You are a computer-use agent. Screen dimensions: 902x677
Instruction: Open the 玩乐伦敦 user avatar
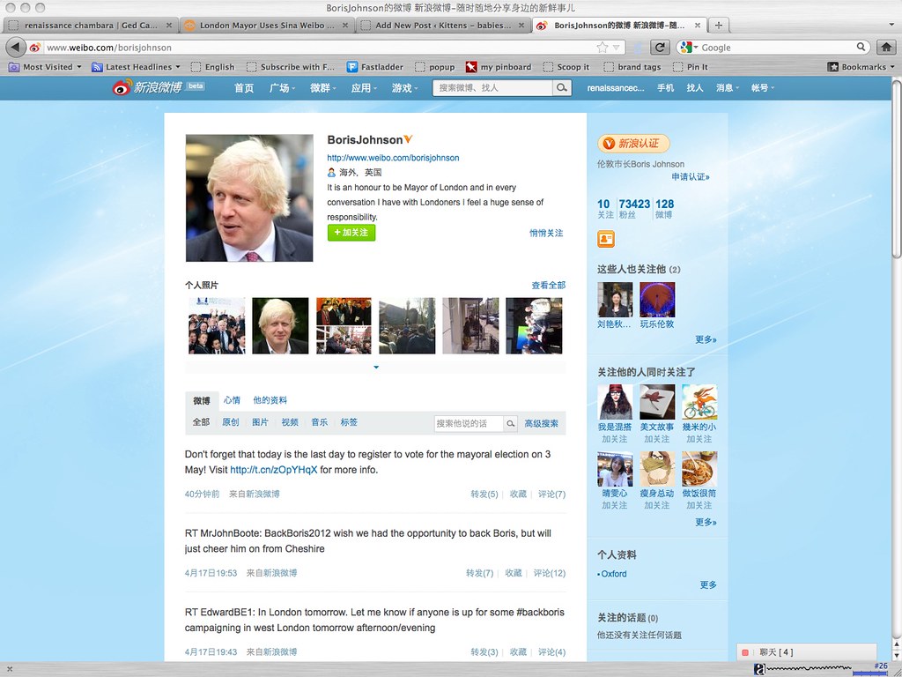click(x=657, y=300)
